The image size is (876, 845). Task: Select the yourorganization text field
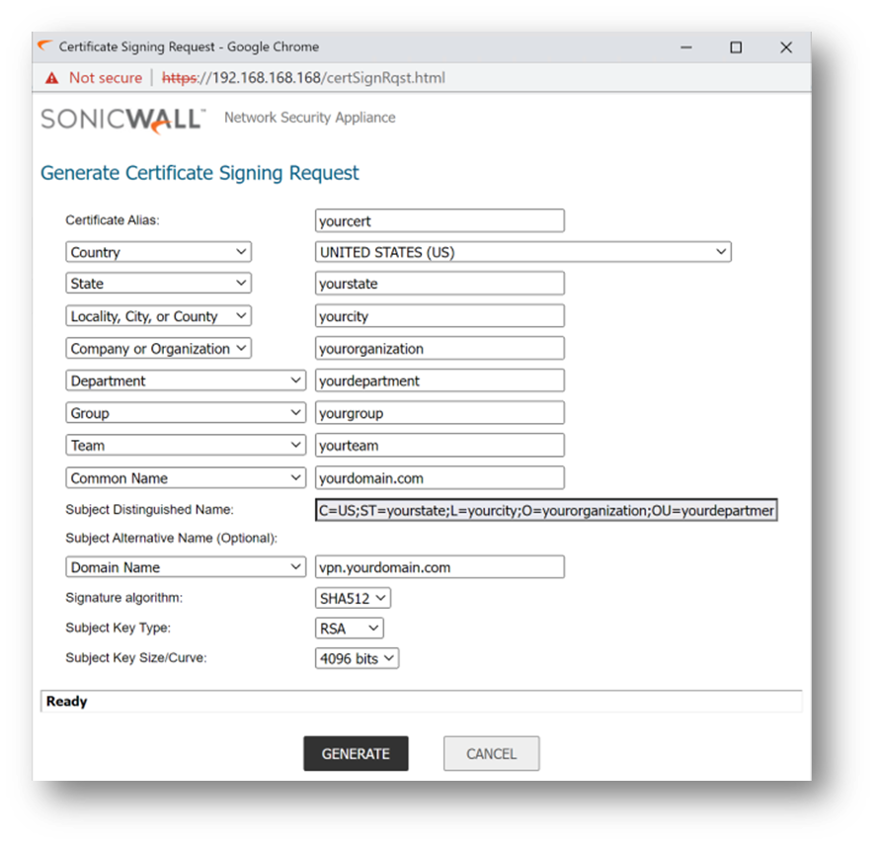(x=439, y=349)
